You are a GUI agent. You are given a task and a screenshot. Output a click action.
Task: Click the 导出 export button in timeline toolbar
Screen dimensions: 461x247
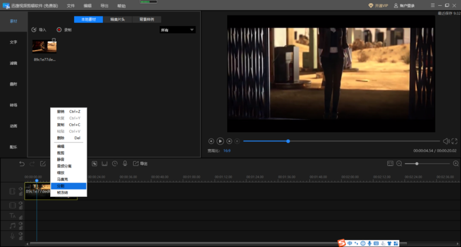pyautogui.click(x=140, y=164)
